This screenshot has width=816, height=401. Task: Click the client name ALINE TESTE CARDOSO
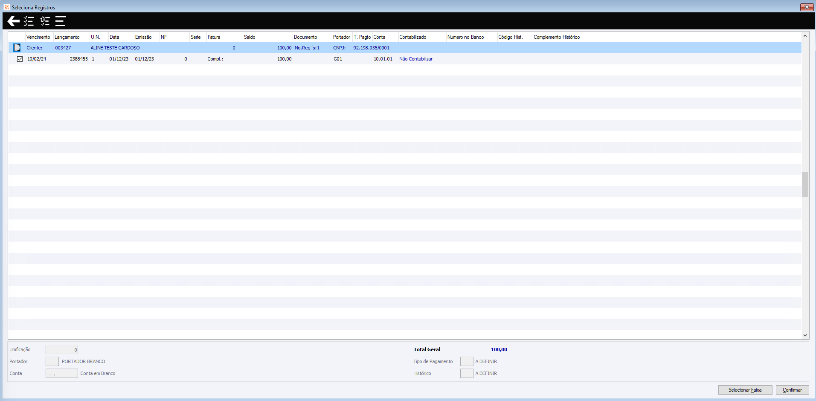[x=115, y=48]
